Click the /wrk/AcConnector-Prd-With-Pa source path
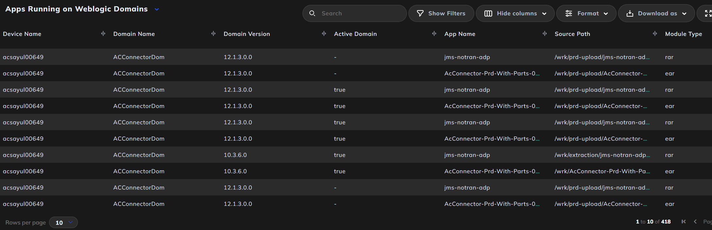 click(602, 171)
